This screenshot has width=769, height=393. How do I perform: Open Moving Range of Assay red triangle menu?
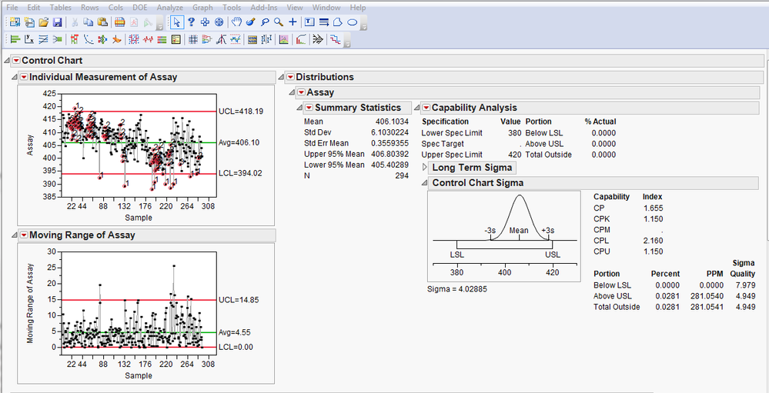[x=24, y=235]
